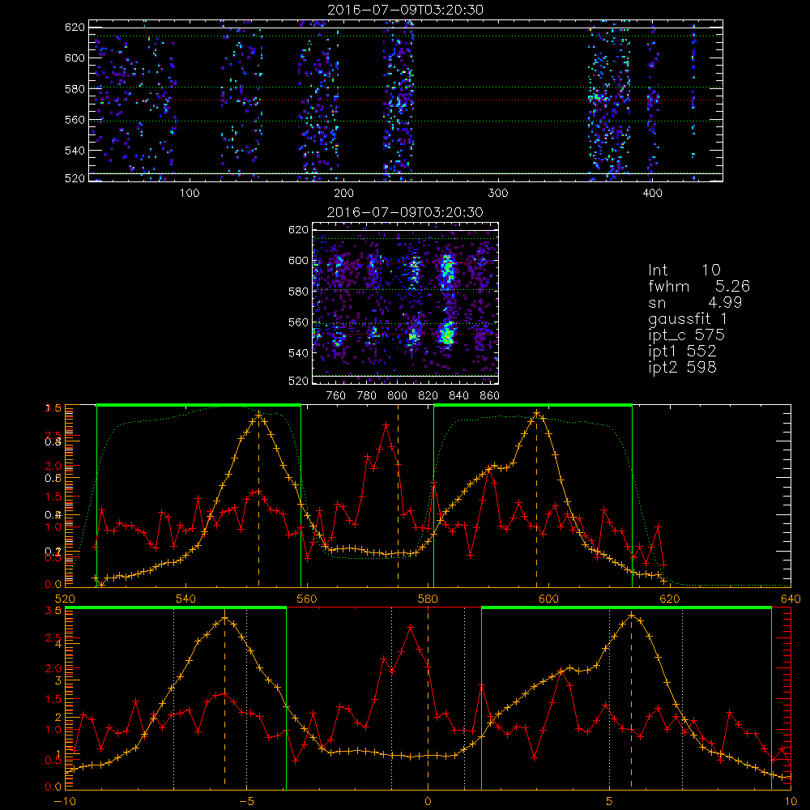Click y-axis label 560 of the middle image
Screen dimensions: 810x810
coord(298,322)
